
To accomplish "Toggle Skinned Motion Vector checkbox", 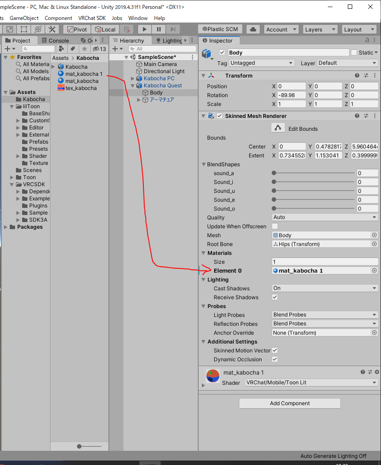I will pyautogui.click(x=275, y=350).
